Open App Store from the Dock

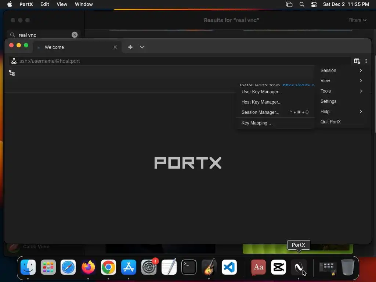pos(129,267)
